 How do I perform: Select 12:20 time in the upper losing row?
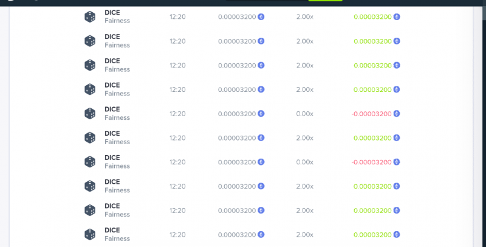[x=177, y=114]
